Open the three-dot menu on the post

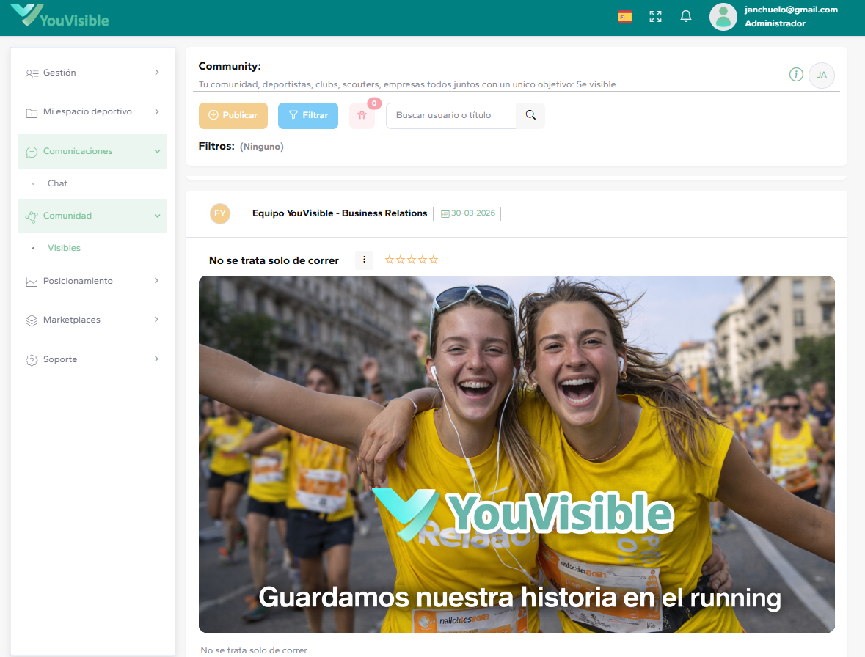[364, 260]
